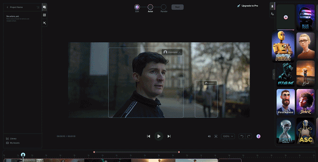Skip to the next frame button
318x162 pixels.
pyautogui.click(x=169, y=136)
